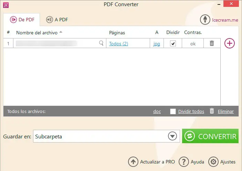Uncheck the Dividir checkbox for file 1
The image size is (242, 171).
coord(173,44)
